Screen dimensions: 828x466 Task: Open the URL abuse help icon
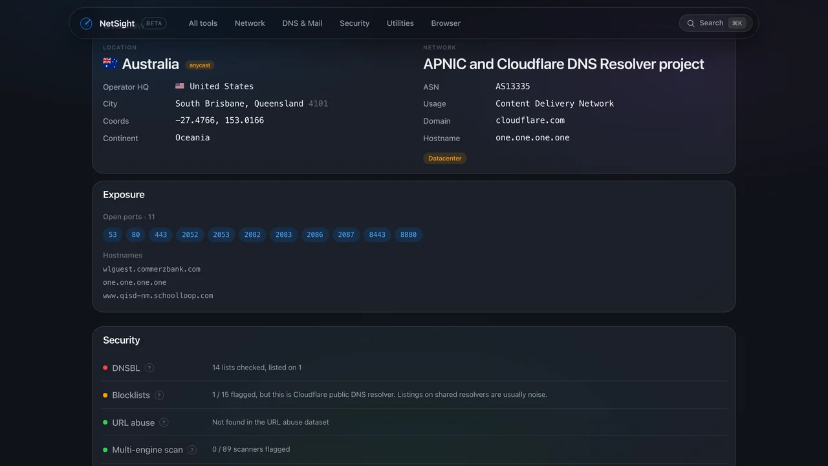tap(164, 423)
